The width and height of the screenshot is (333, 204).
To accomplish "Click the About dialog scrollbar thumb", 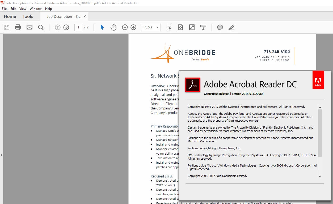I will point(320,133).
